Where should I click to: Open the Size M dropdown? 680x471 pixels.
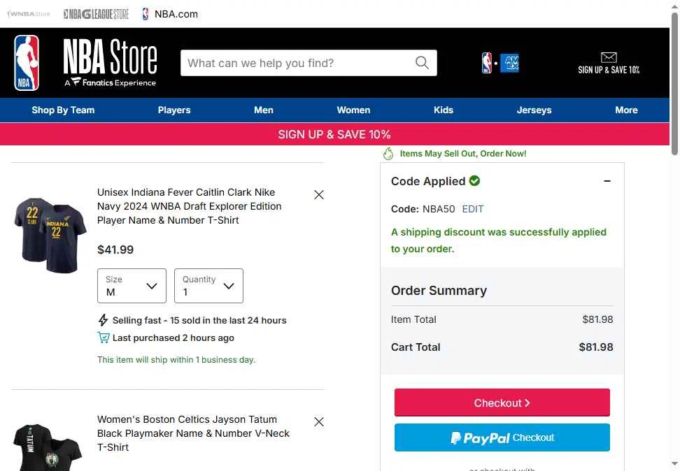coord(132,286)
